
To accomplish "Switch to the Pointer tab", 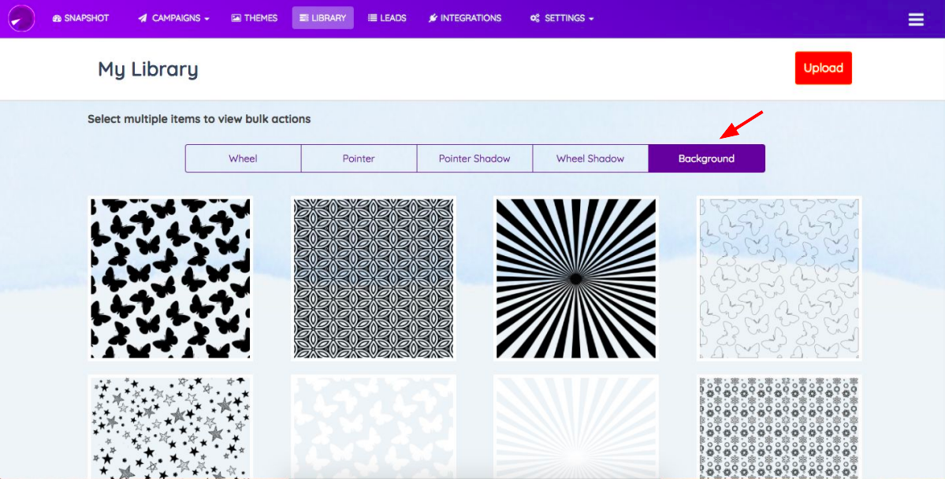I will [359, 158].
